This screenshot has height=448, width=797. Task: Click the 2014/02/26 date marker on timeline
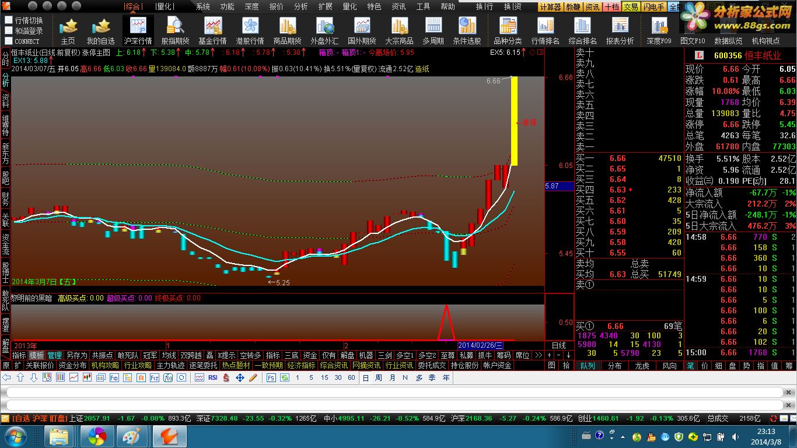click(481, 345)
